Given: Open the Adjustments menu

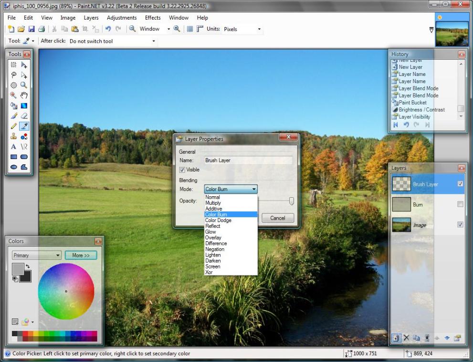Looking at the screenshot, I should click(x=122, y=18).
